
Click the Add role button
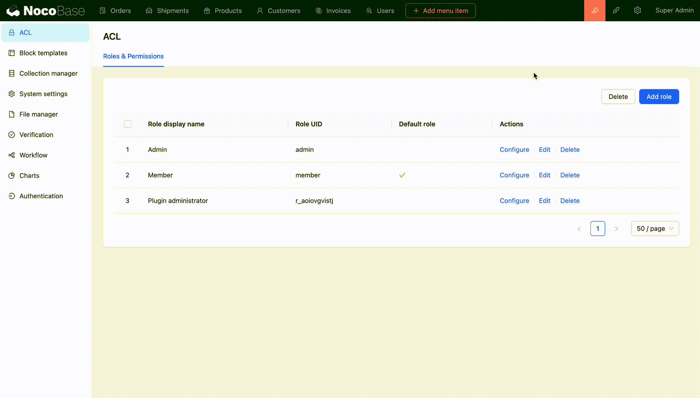tap(659, 97)
